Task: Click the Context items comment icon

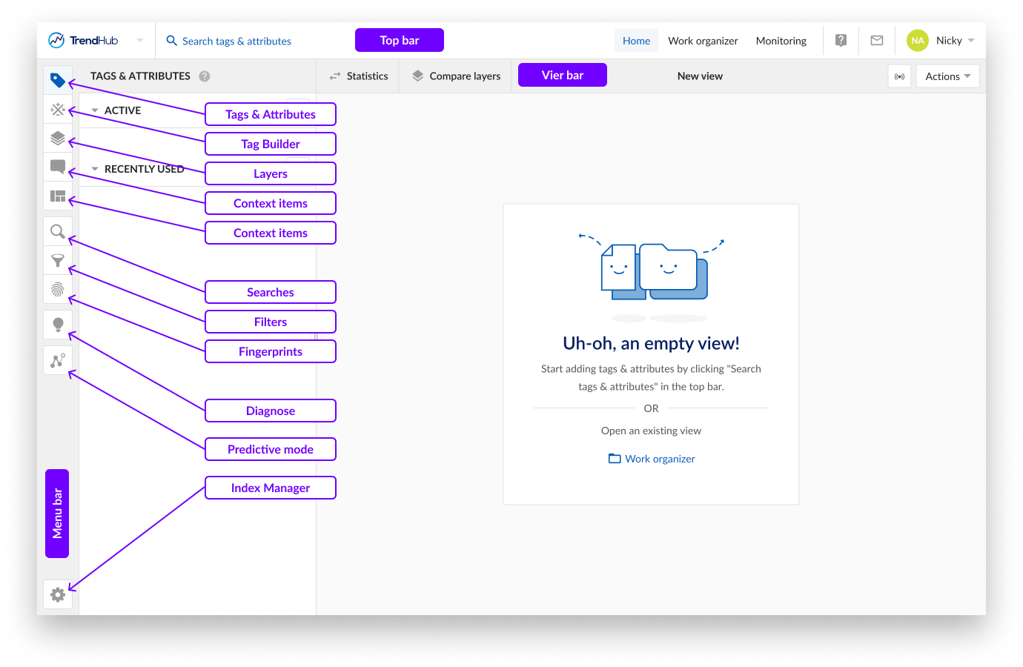Action: pyautogui.click(x=58, y=167)
